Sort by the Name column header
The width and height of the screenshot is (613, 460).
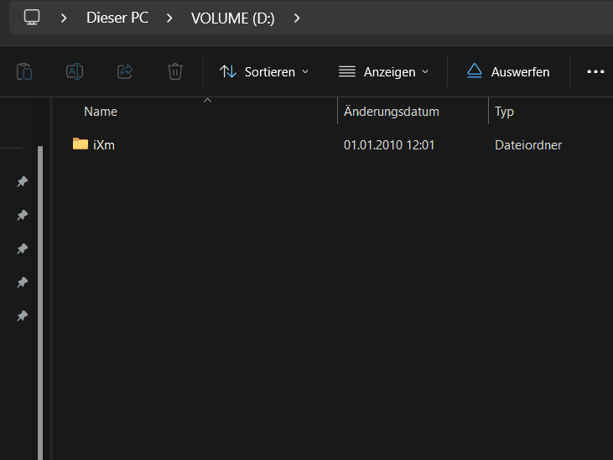coord(101,112)
